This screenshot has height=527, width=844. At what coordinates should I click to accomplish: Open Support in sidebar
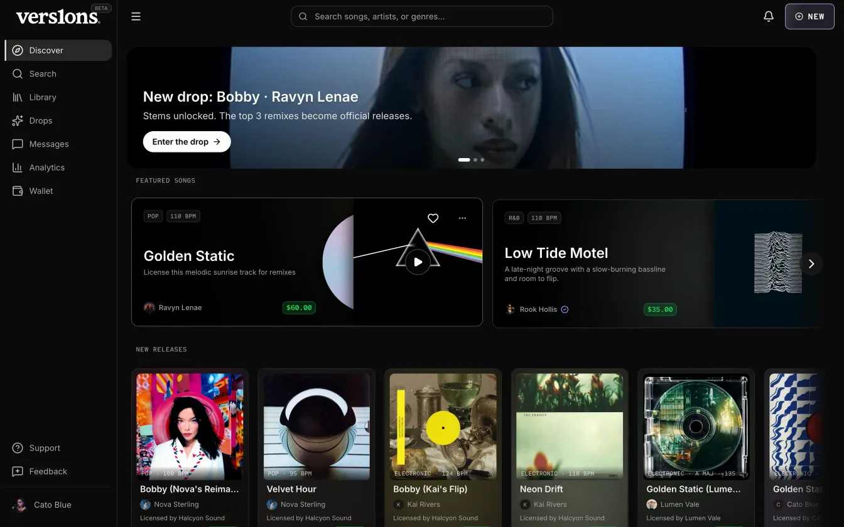pyautogui.click(x=58, y=448)
